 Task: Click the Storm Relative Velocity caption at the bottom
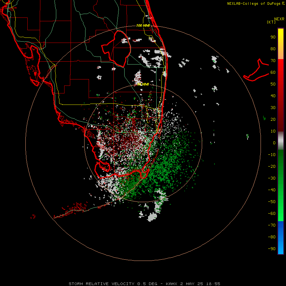pos(144,284)
